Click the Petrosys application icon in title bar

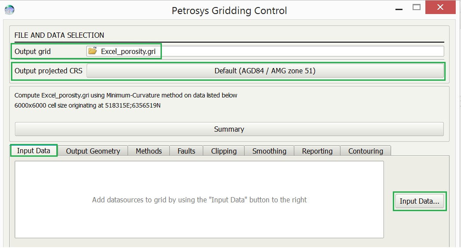click(x=9, y=10)
